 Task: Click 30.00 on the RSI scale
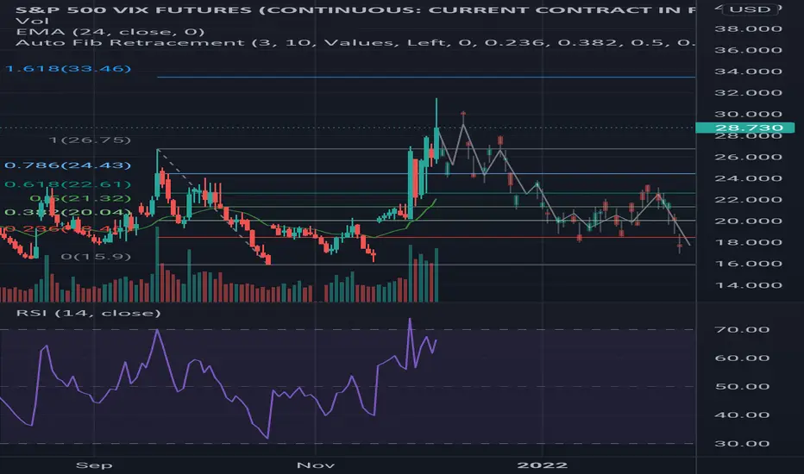pos(742,444)
